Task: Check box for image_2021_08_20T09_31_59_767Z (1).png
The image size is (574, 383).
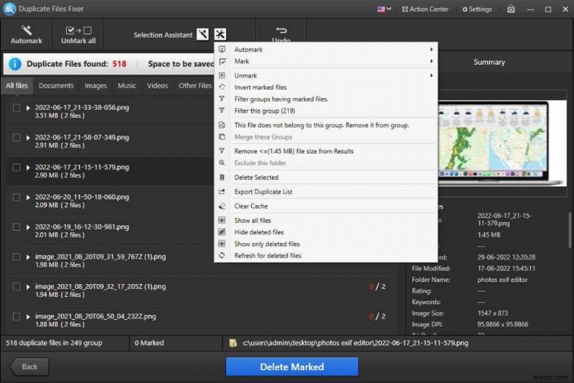Action: tap(17, 257)
